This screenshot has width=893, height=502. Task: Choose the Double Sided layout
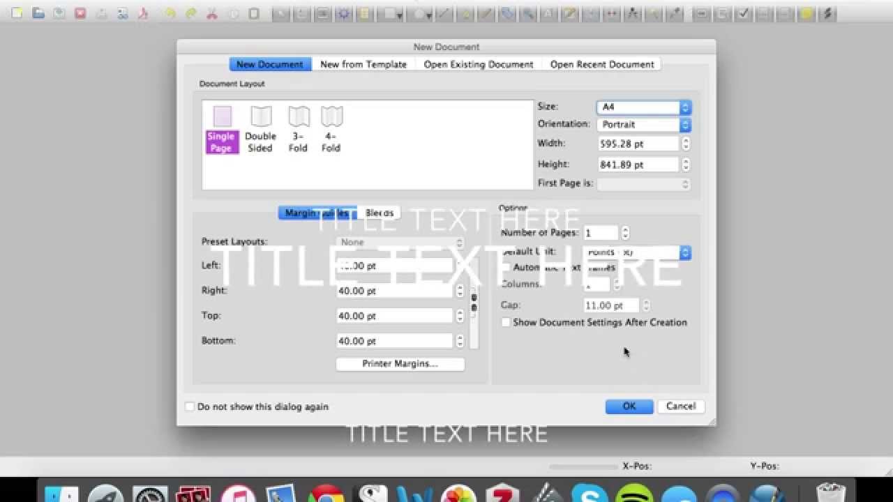[x=260, y=130]
